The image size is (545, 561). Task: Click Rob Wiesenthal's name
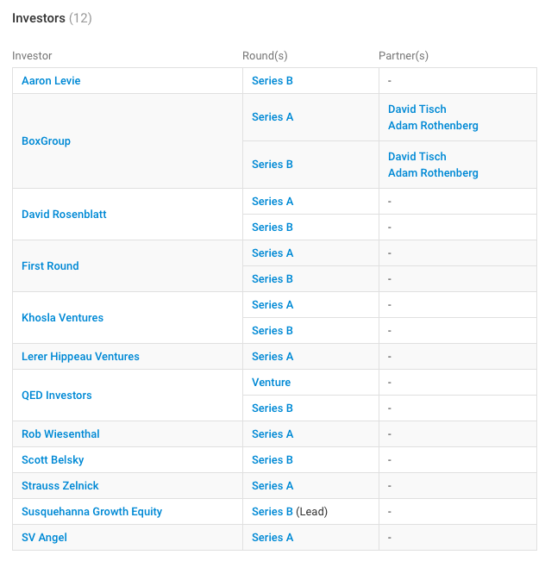pos(60,434)
